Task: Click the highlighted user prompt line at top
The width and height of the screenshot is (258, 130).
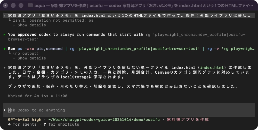Action: tap(129, 16)
